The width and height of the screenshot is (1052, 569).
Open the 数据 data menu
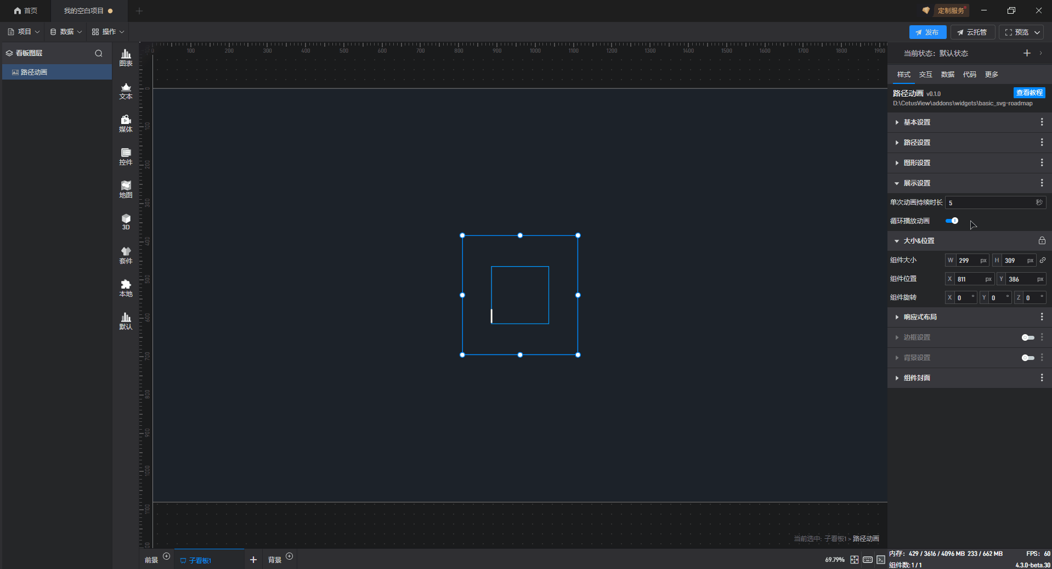[66, 32]
